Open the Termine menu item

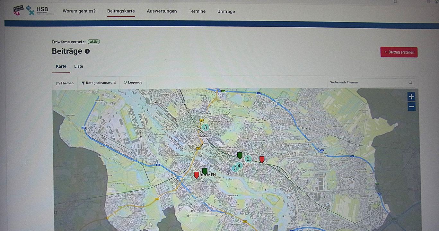tap(197, 11)
